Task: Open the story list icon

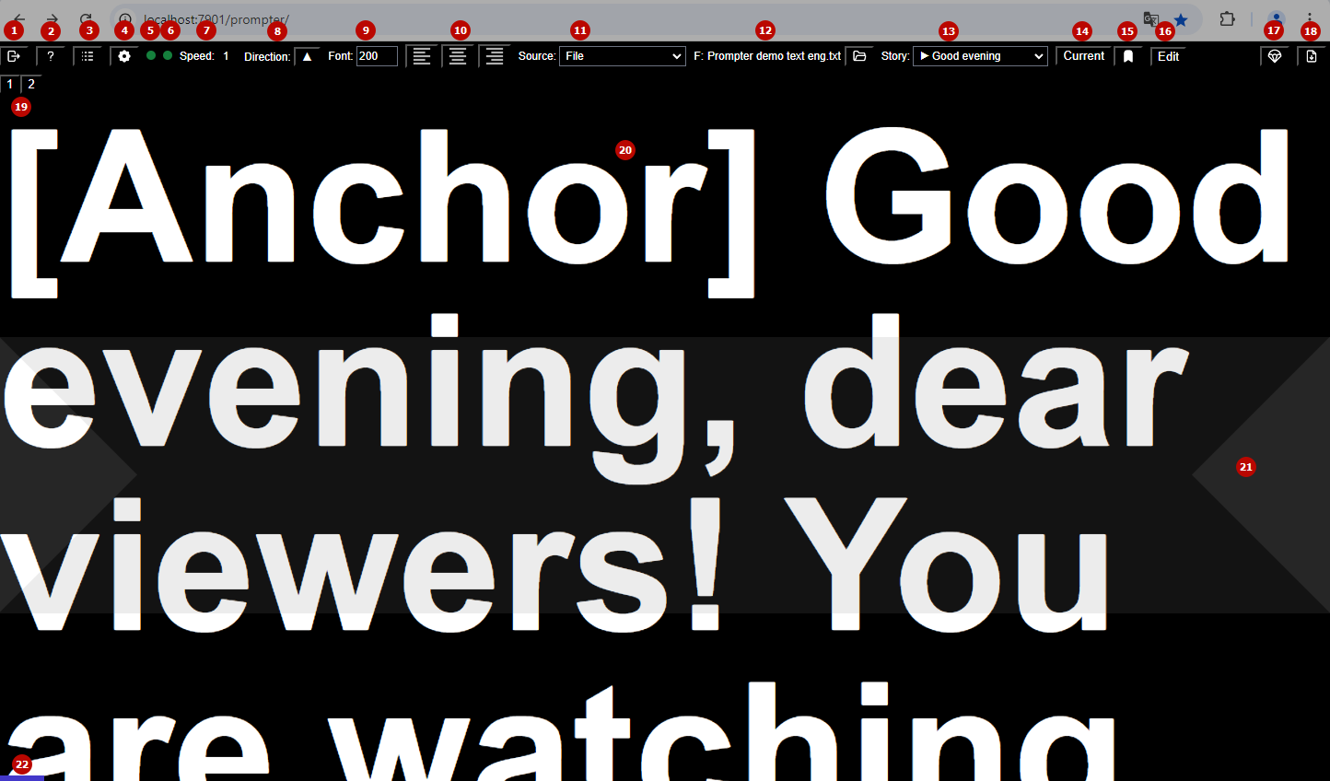Action: click(x=87, y=56)
